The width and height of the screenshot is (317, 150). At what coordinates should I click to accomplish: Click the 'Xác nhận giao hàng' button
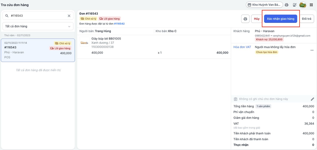(280, 19)
